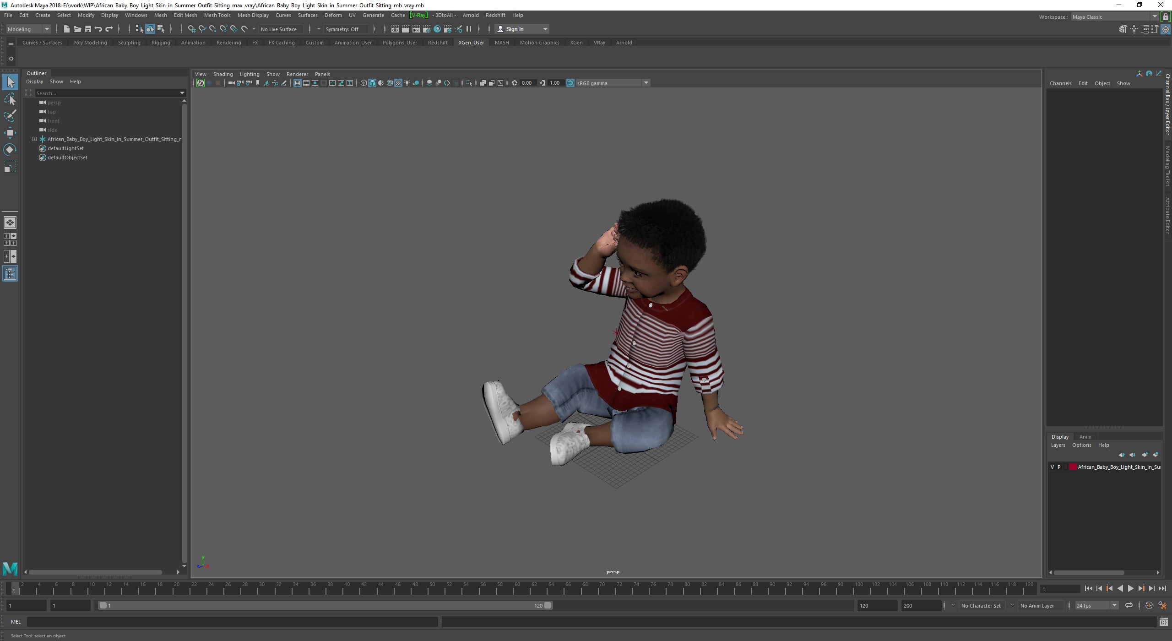Switch to the Anim tab in Layer Editor
Screen dimensions: 1172x641
point(1085,437)
